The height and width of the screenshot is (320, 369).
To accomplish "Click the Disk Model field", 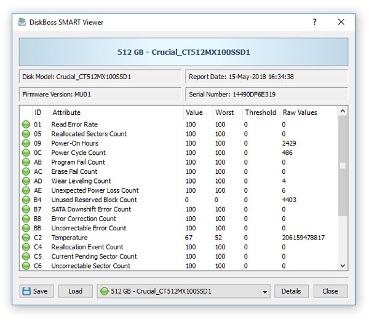I will [100, 77].
